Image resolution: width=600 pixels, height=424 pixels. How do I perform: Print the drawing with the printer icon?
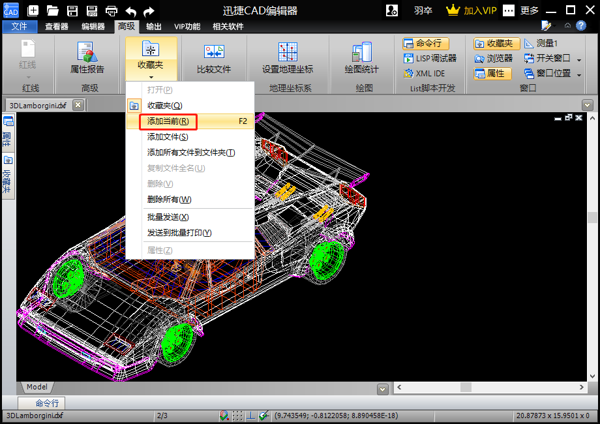[112, 10]
